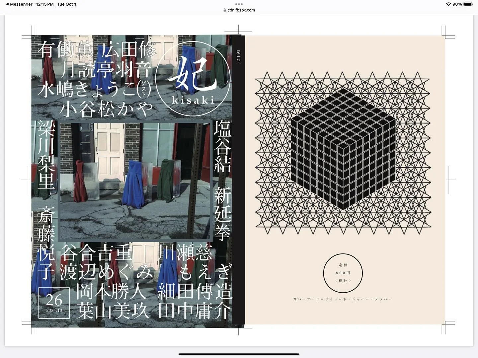Tap the Messenger back link
The width and height of the screenshot is (478, 358).
pyautogui.click(x=19, y=4)
